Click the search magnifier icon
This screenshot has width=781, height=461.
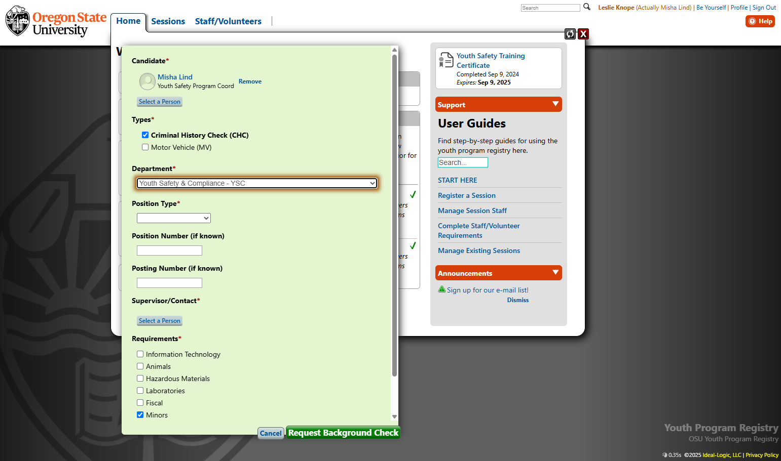tap(587, 7)
